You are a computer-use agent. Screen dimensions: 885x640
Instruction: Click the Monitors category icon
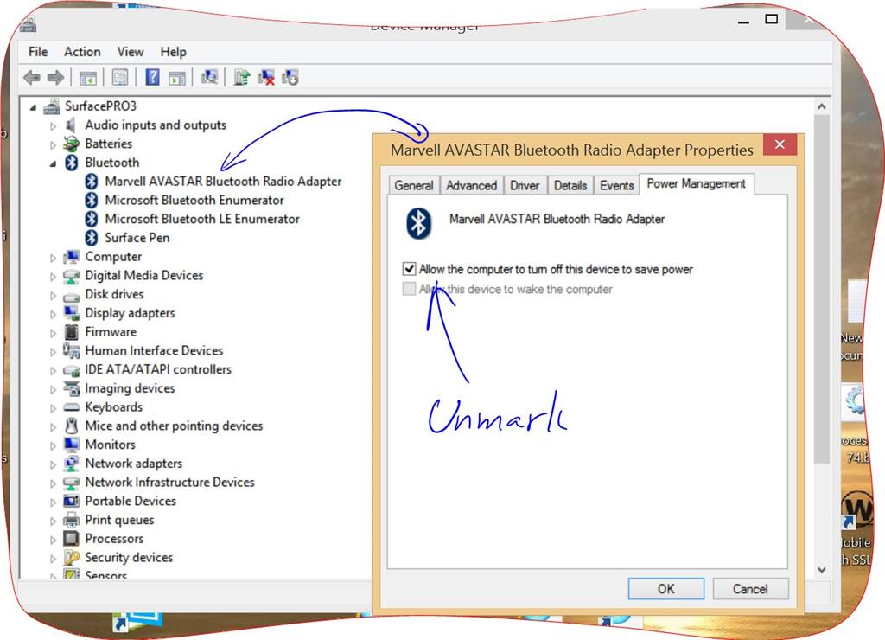click(x=71, y=445)
